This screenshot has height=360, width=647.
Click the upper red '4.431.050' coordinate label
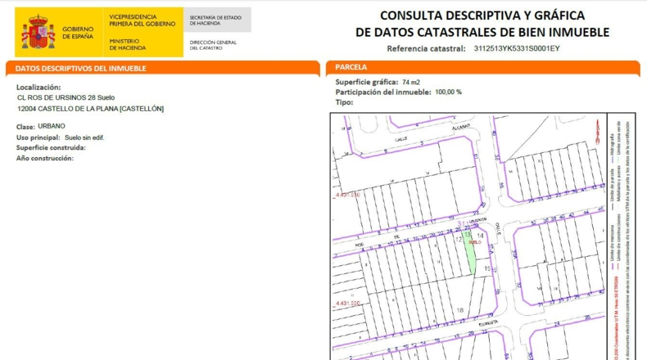click(347, 195)
